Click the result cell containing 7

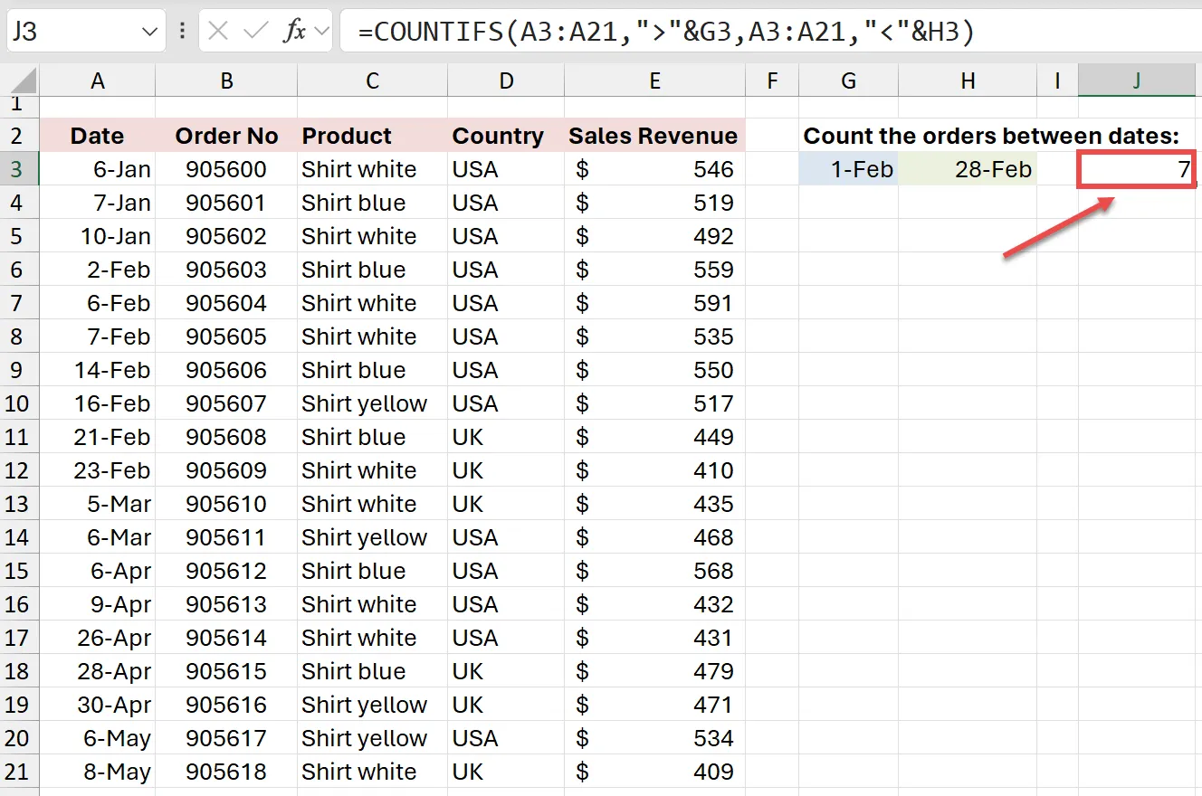(x=1136, y=169)
